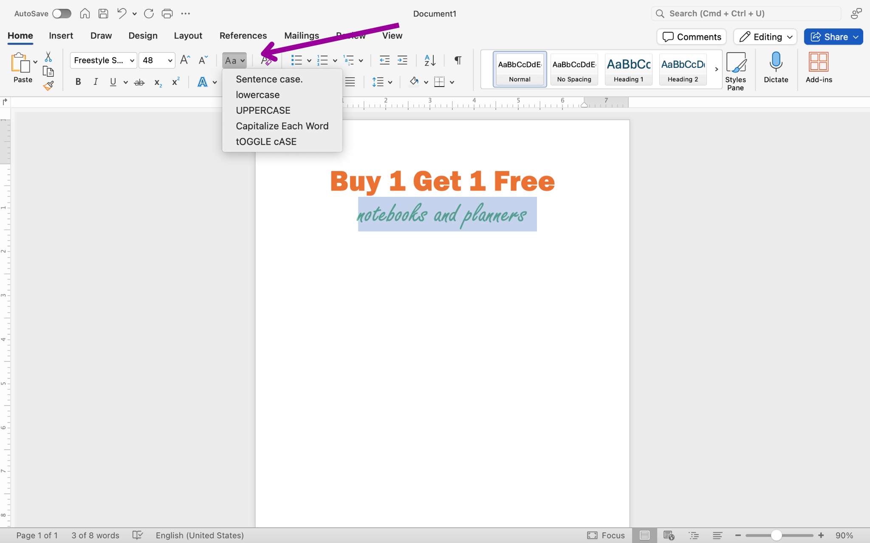Increase indent of the paragraph
This screenshot has width=870, height=543.
402,60
